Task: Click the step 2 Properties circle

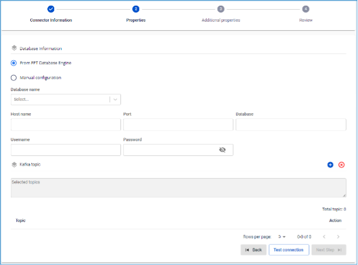Action: tap(136, 9)
